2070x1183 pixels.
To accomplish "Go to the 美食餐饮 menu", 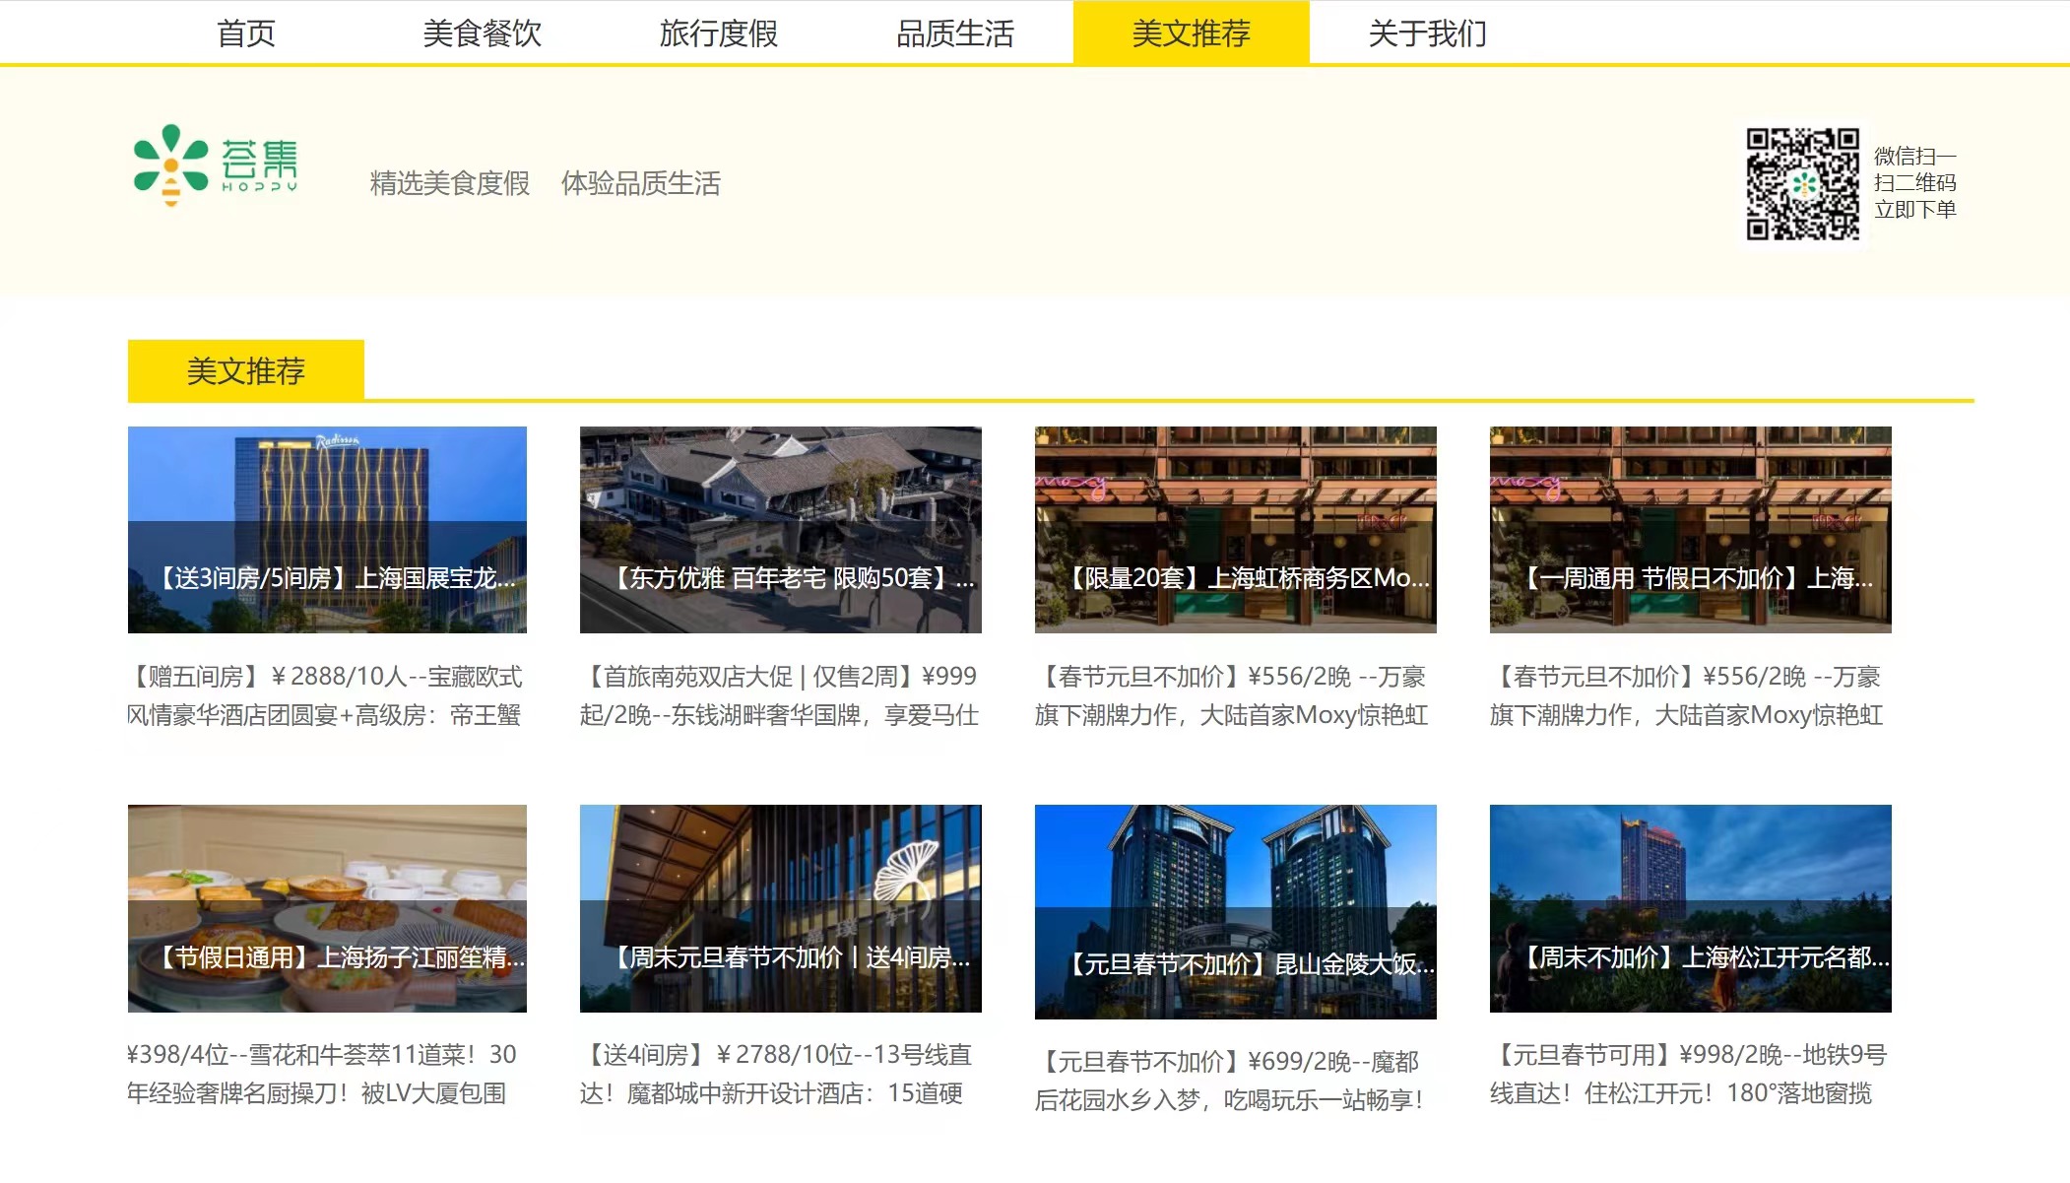I will coord(482,33).
